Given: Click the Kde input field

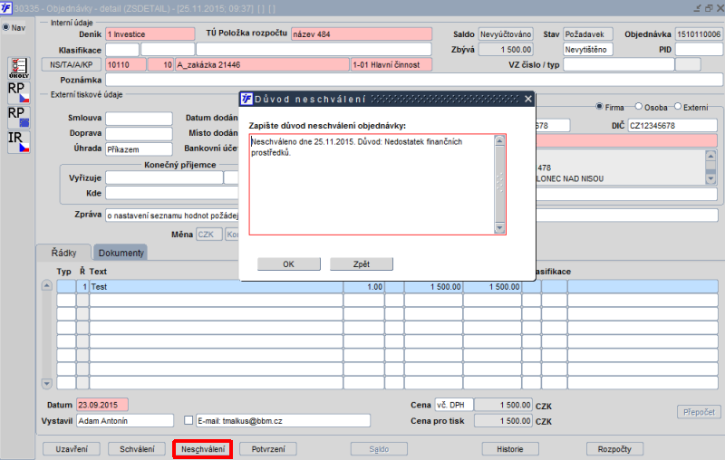Looking at the screenshot, I should click(x=171, y=193).
